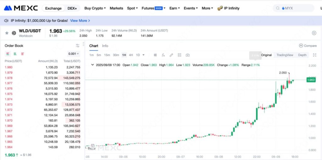Select Original chart view
Image resolution: width=322 pixels, height=160 pixels.
click(266, 55)
